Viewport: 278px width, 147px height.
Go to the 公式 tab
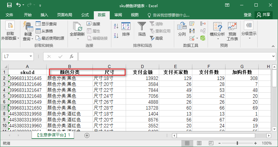[x=85, y=15]
